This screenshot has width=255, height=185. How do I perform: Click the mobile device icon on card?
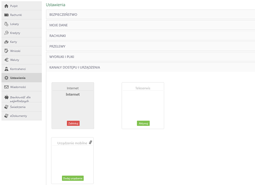90,142
